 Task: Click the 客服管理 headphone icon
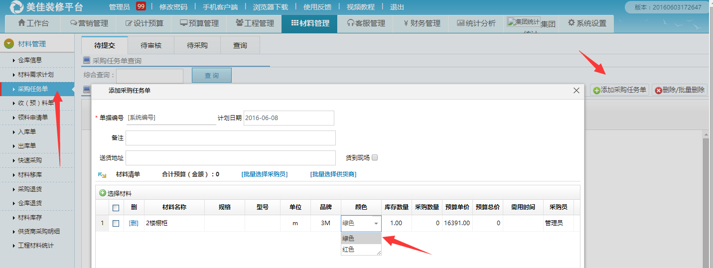[351, 23]
